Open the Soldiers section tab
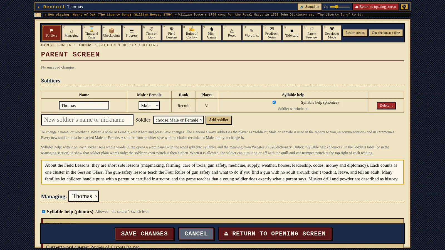 click(51, 33)
